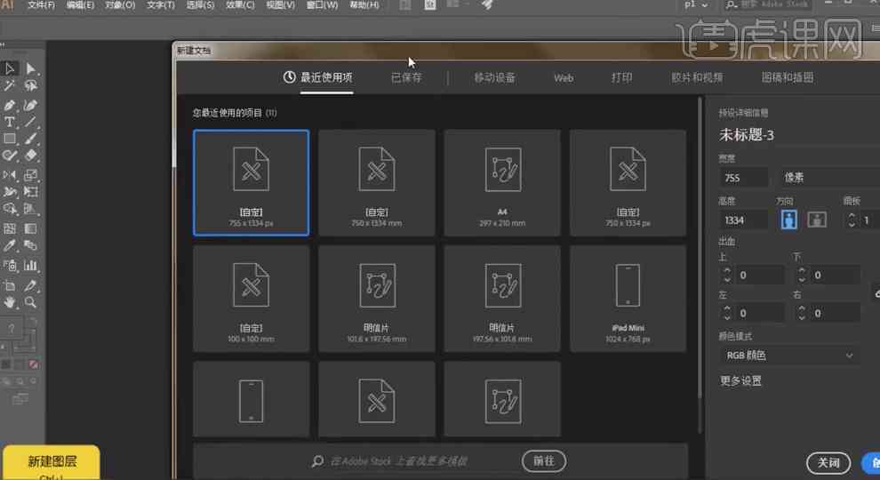Open the RGB 颜色 color mode dropdown
Image resolution: width=880 pixels, height=480 pixels.
point(789,356)
